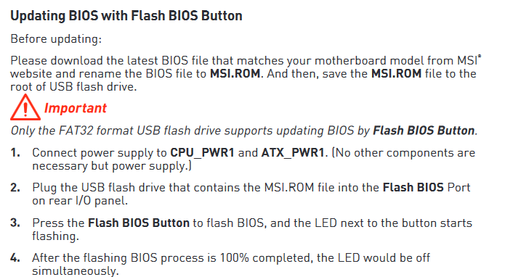Image resolution: width=505 pixels, height=277 pixels.
Task: Click the bold CPU_PWR1 text
Action: pyautogui.click(x=202, y=152)
